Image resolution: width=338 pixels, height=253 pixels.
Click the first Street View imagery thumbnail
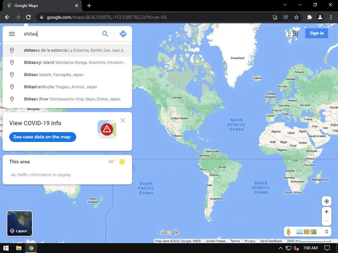300,232
